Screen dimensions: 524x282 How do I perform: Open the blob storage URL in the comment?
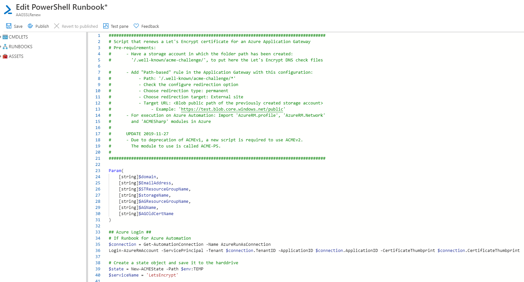click(232, 109)
